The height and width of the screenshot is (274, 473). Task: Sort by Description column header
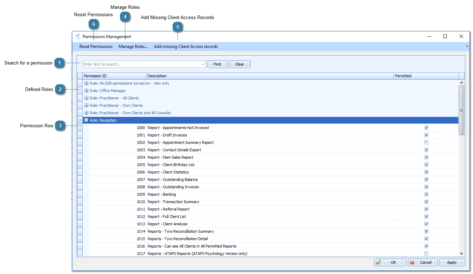[x=270, y=76]
